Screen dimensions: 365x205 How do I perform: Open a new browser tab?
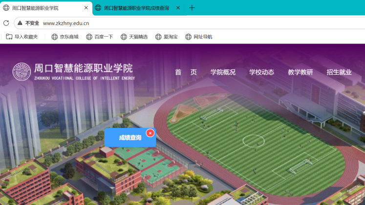192,8
